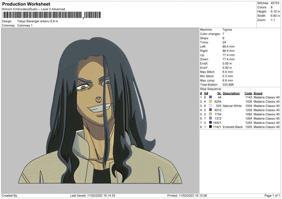
Task: Click the Max Stitch value 6.9 mm
Action: tap(227, 72)
